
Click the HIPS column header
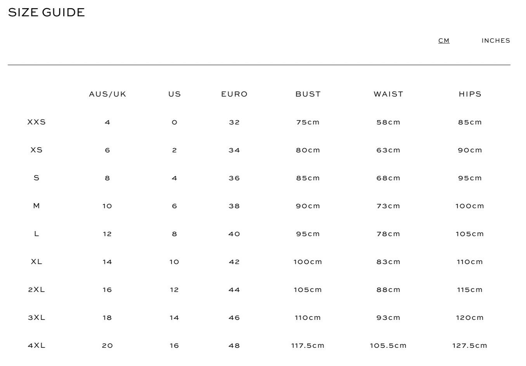click(x=470, y=94)
